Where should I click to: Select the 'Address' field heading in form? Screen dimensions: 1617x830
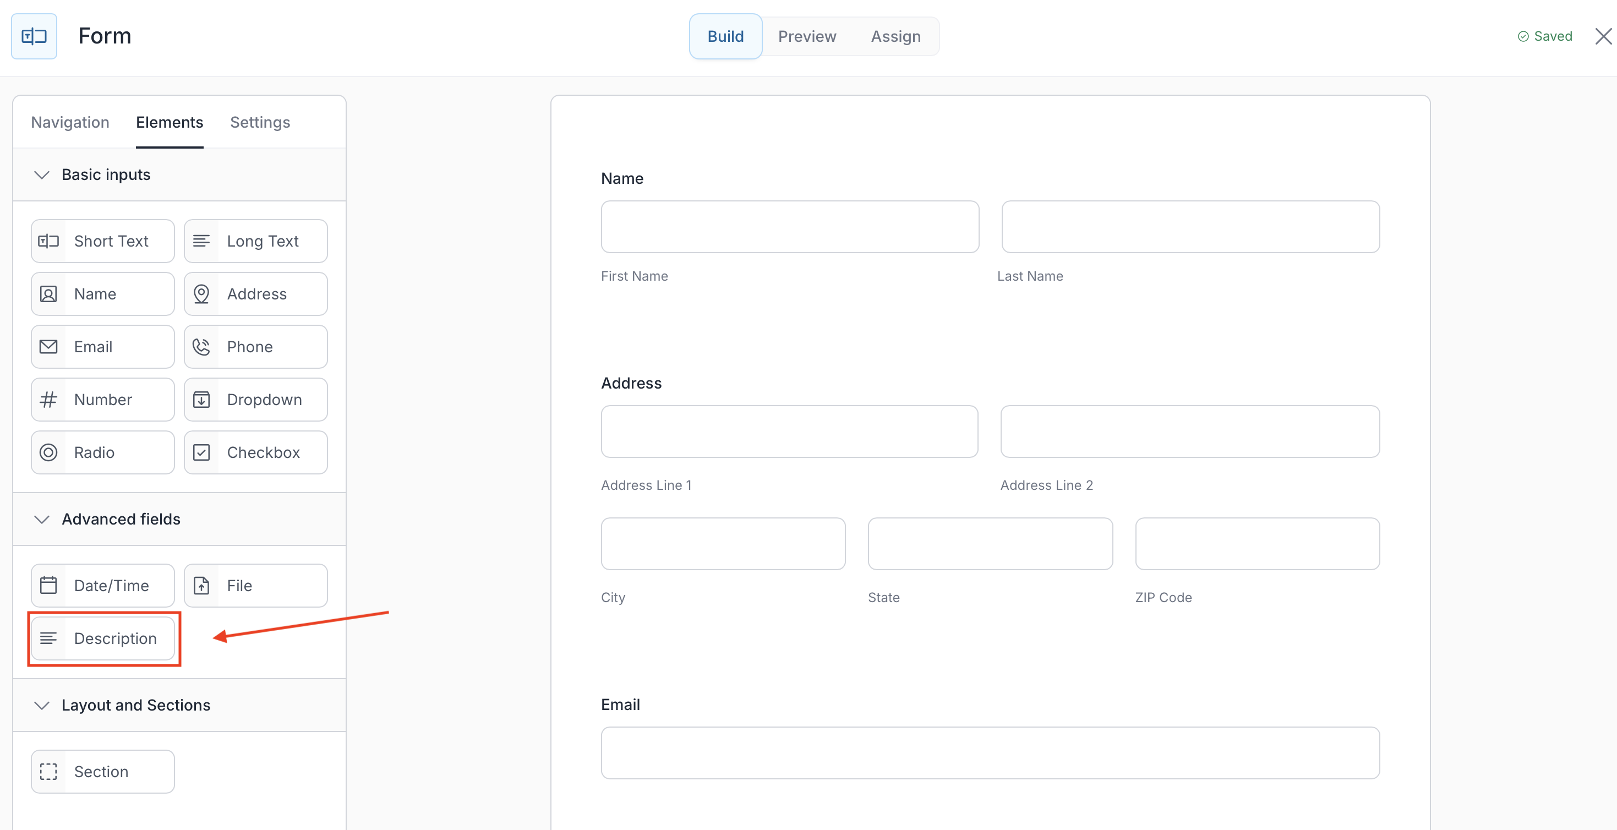(x=631, y=383)
